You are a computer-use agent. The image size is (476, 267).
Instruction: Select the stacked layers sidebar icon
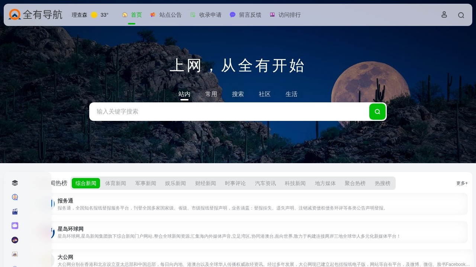coord(15,183)
